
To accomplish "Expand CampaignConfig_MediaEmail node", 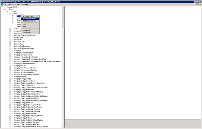I will pyautogui.click(x=10, y=103).
